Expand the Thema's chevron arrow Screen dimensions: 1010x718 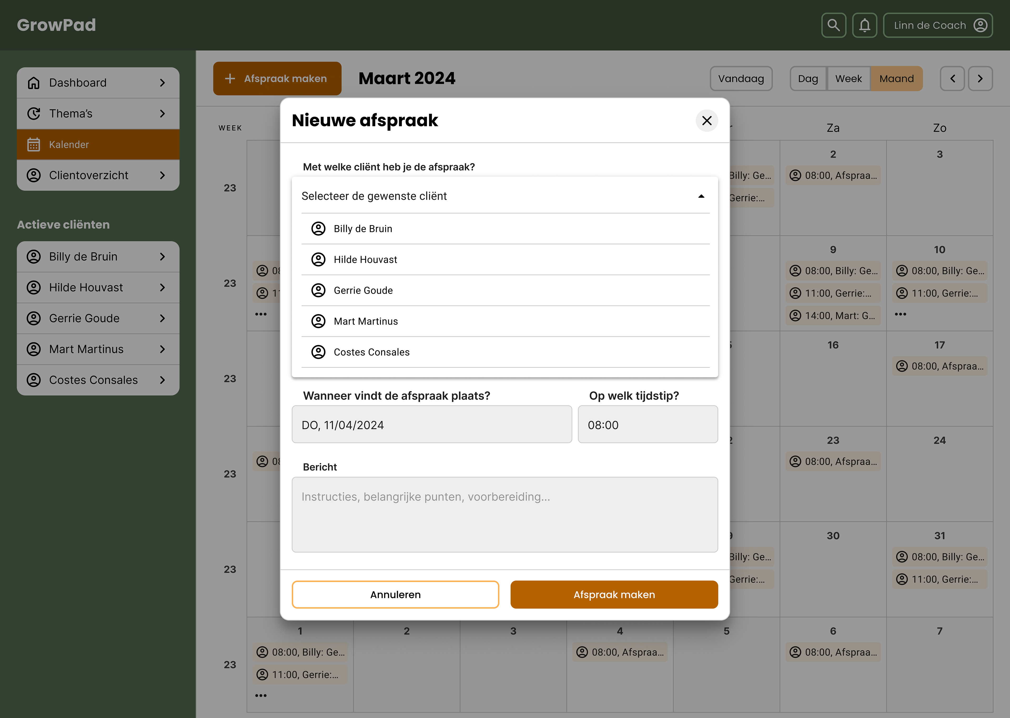[162, 114]
